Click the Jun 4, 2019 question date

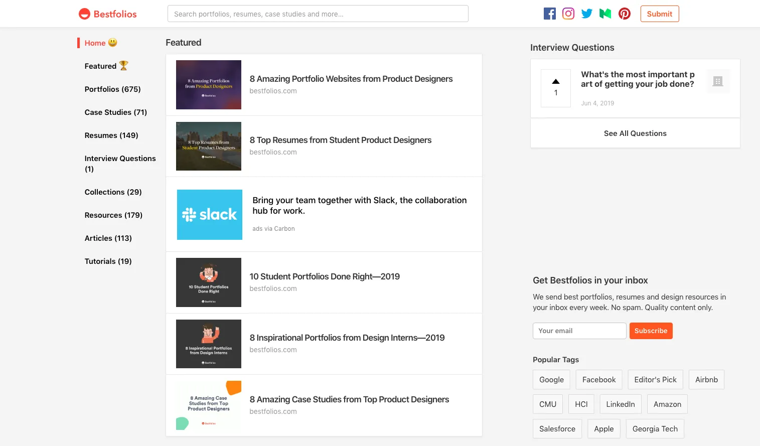(597, 103)
